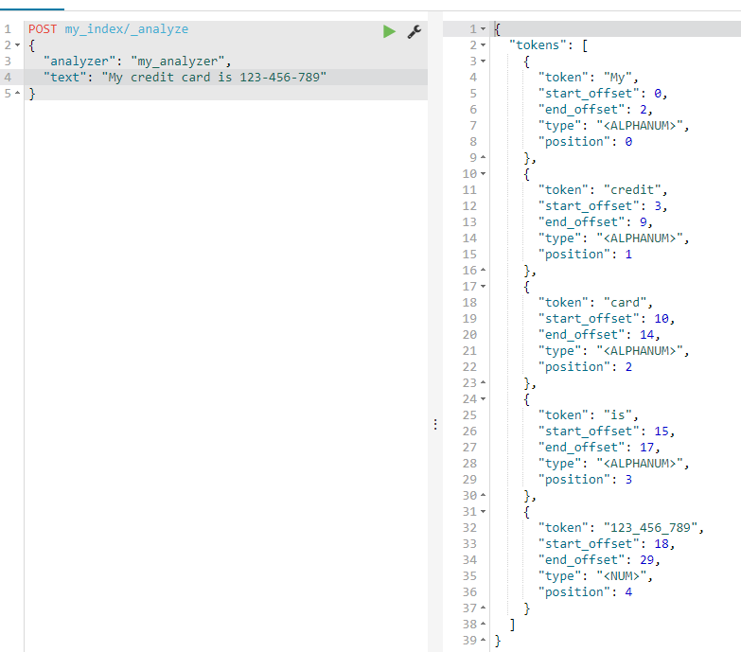Click the end_offset value 17
Viewport: 741px width, 652px height.
(x=646, y=448)
